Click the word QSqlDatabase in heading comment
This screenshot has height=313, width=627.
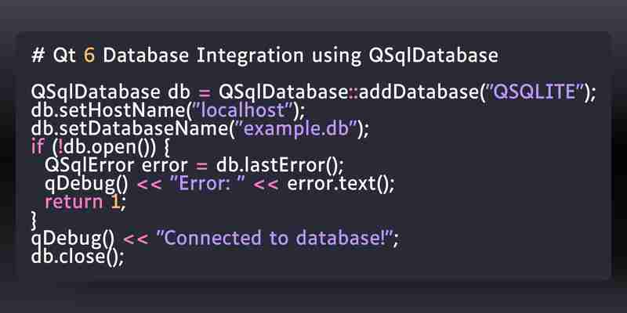pos(433,56)
